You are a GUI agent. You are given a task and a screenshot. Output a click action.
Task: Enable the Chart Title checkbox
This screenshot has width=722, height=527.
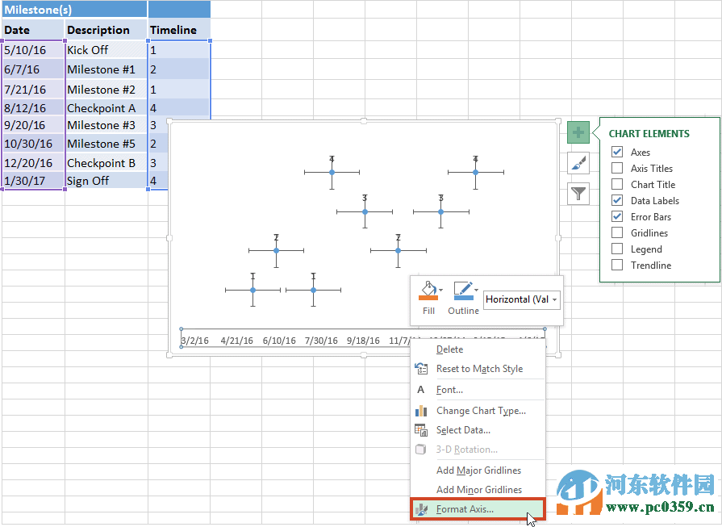[617, 184]
